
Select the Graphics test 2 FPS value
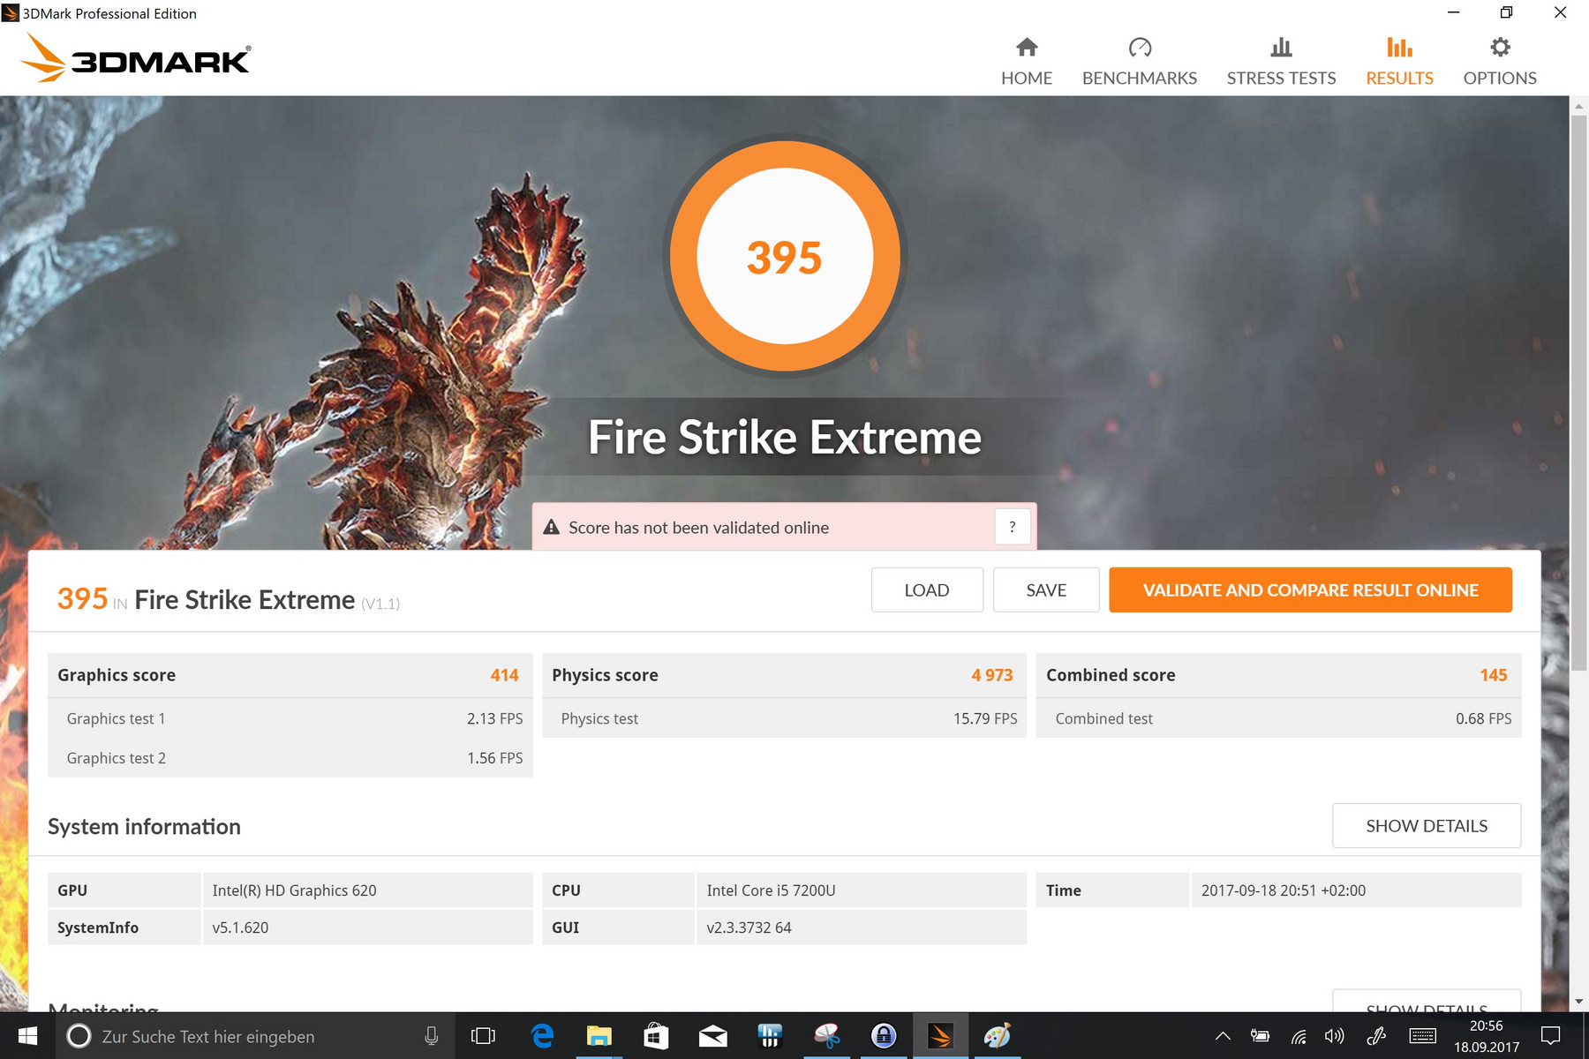click(x=494, y=758)
